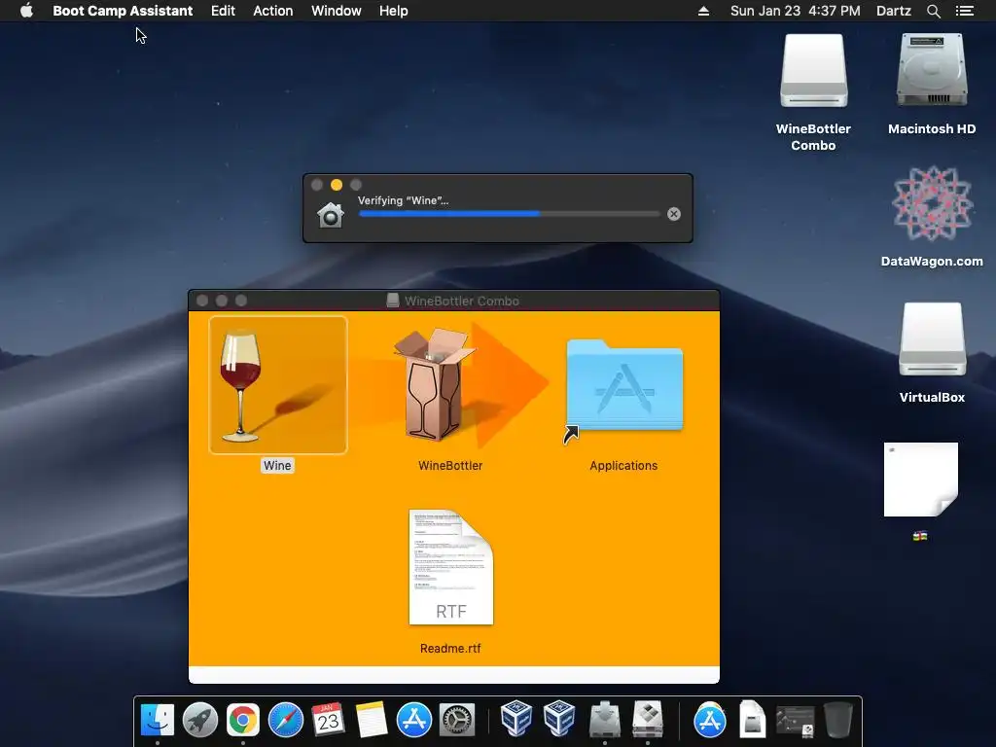The image size is (996, 747).
Task: Select VirtualBox volume on desktop
Action: [x=932, y=339]
